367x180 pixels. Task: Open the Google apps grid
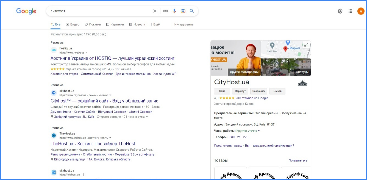point(350,11)
